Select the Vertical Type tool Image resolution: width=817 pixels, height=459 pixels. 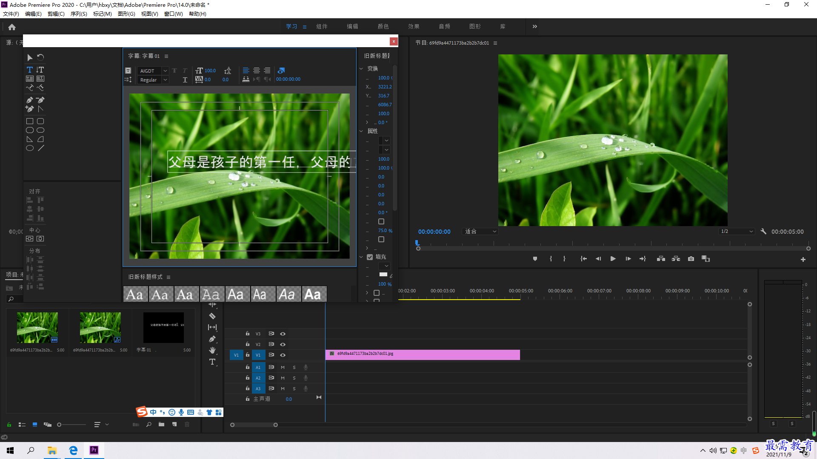(x=40, y=70)
